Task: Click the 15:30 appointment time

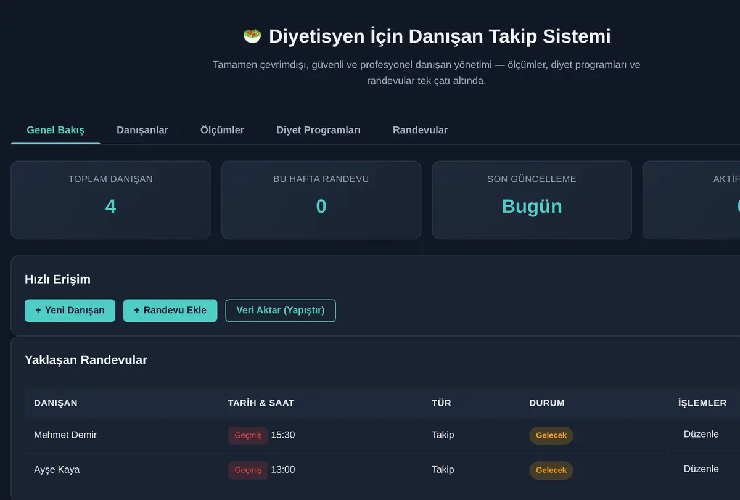Action: [x=283, y=435]
